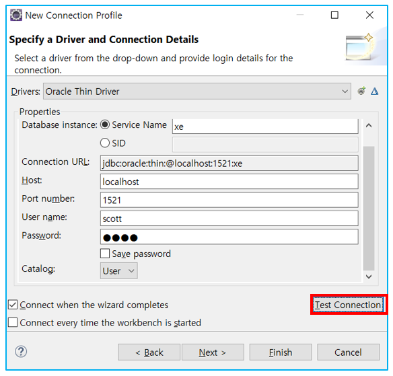The width and height of the screenshot is (393, 376).
Task: Cancel the connection profile wizard
Action: [x=349, y=352]
